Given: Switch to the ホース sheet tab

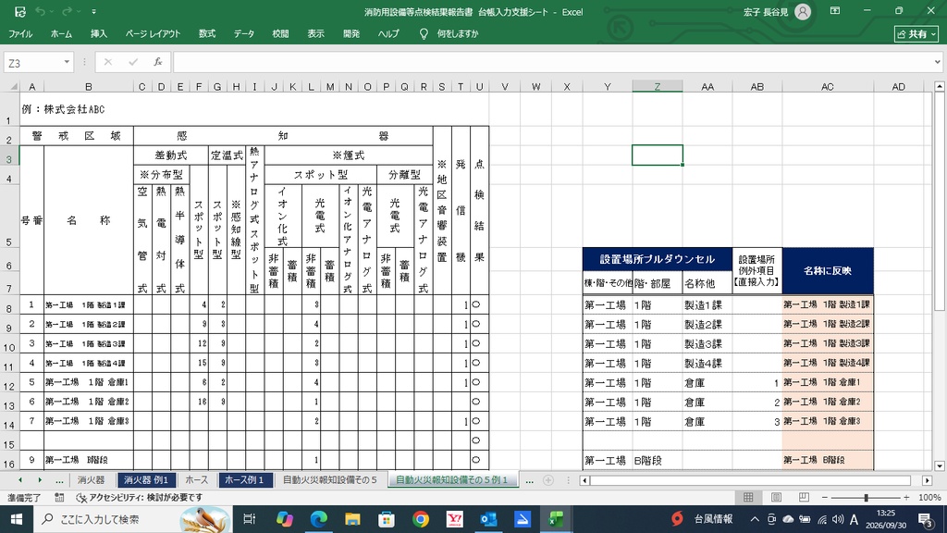Looking at the screenshot, I should (196, 480).
